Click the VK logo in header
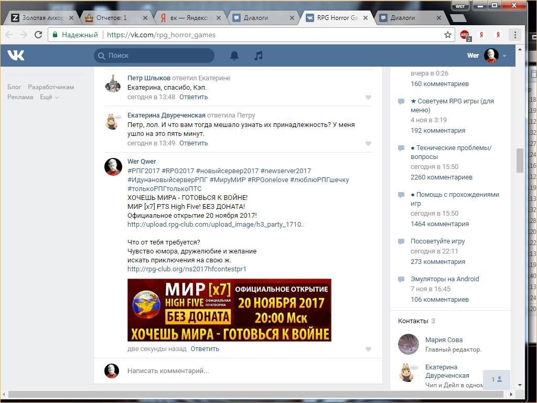537x403 pixels. [16, 55]
